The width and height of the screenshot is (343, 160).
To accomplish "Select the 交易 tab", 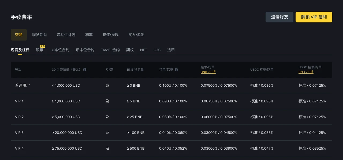I will pyautogui.click(x=19, y=35).
